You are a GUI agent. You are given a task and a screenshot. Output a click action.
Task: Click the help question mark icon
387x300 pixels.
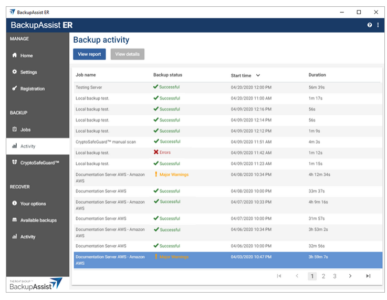click(x=370, y=25)
